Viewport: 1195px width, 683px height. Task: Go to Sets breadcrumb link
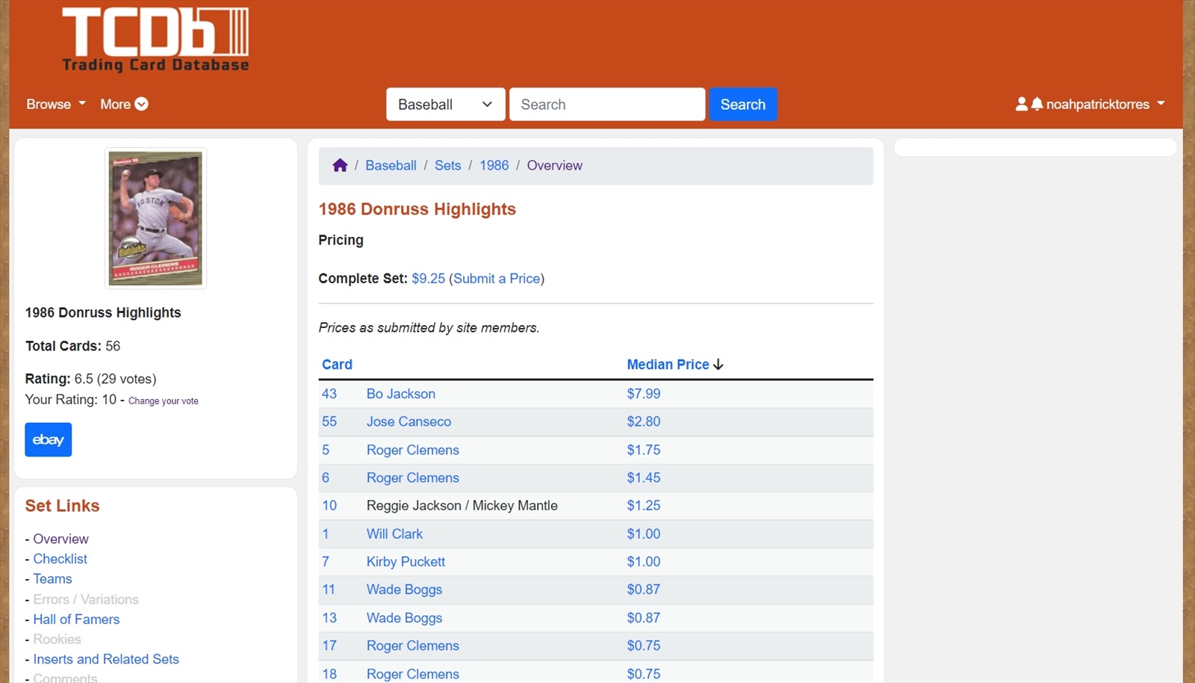448,165
